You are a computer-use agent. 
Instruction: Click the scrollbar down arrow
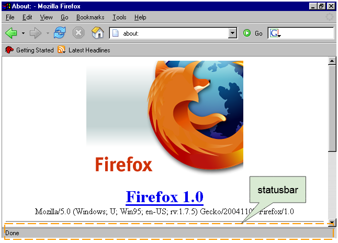[332, 223]
